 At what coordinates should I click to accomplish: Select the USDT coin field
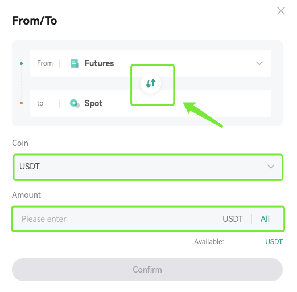(148, 167)
